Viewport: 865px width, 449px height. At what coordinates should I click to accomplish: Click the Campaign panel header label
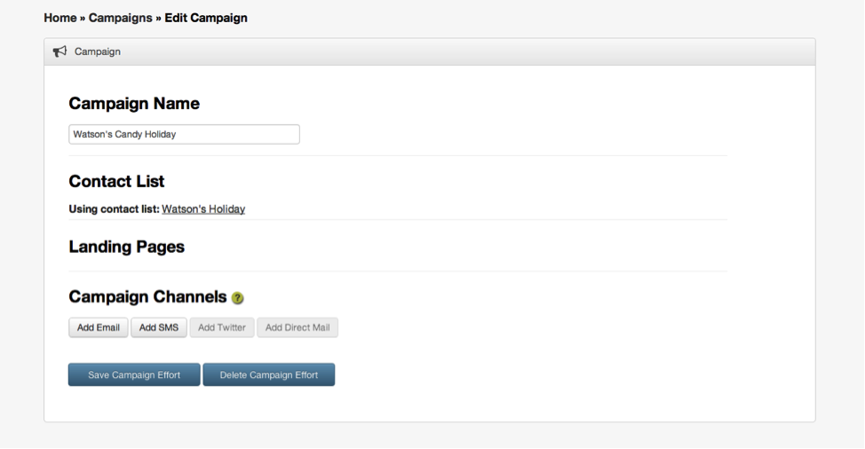[97, 51]
